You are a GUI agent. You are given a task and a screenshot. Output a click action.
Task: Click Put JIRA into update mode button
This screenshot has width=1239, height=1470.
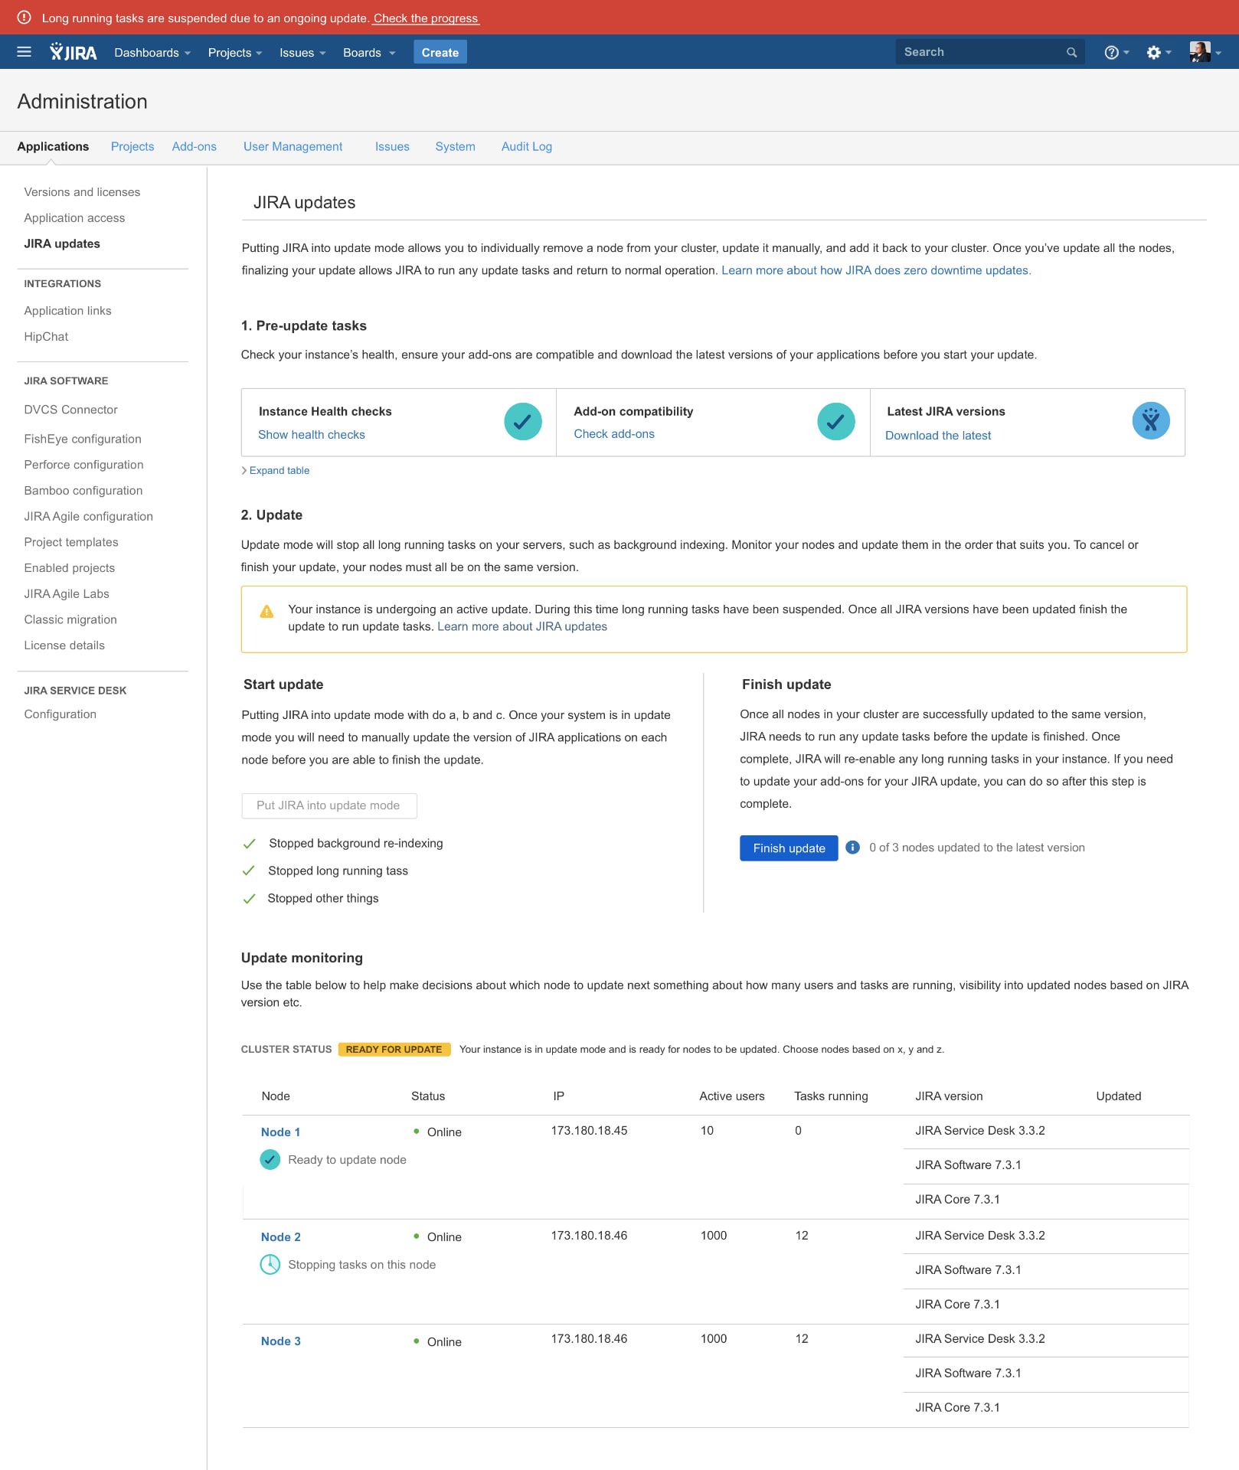(x=329, y=805)
